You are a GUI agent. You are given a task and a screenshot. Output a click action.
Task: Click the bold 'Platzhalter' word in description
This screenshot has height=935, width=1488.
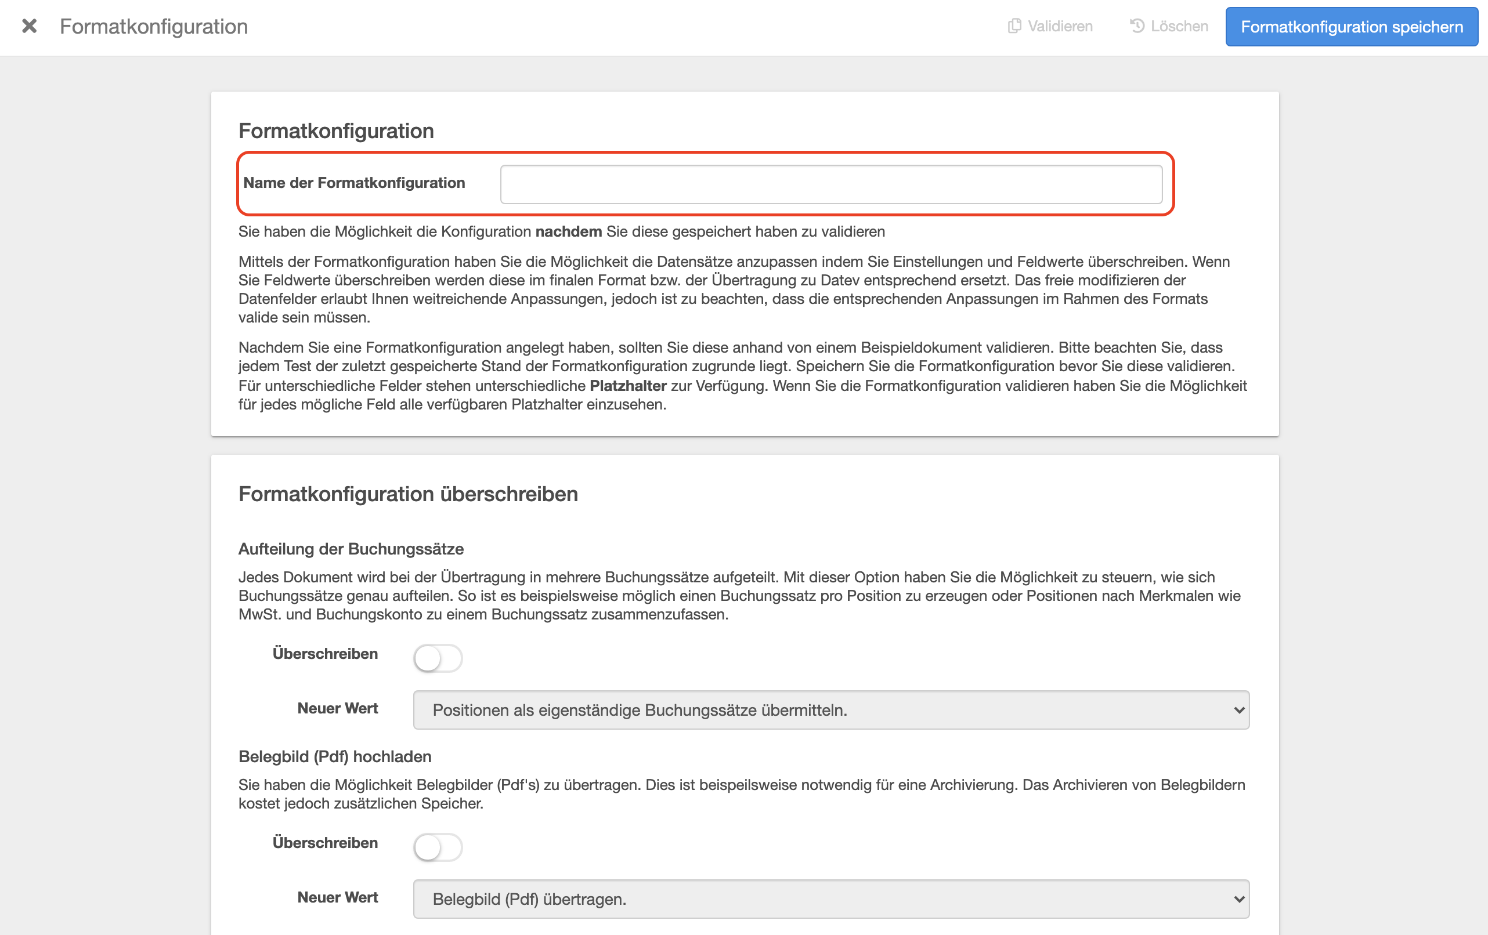point(628,386)
